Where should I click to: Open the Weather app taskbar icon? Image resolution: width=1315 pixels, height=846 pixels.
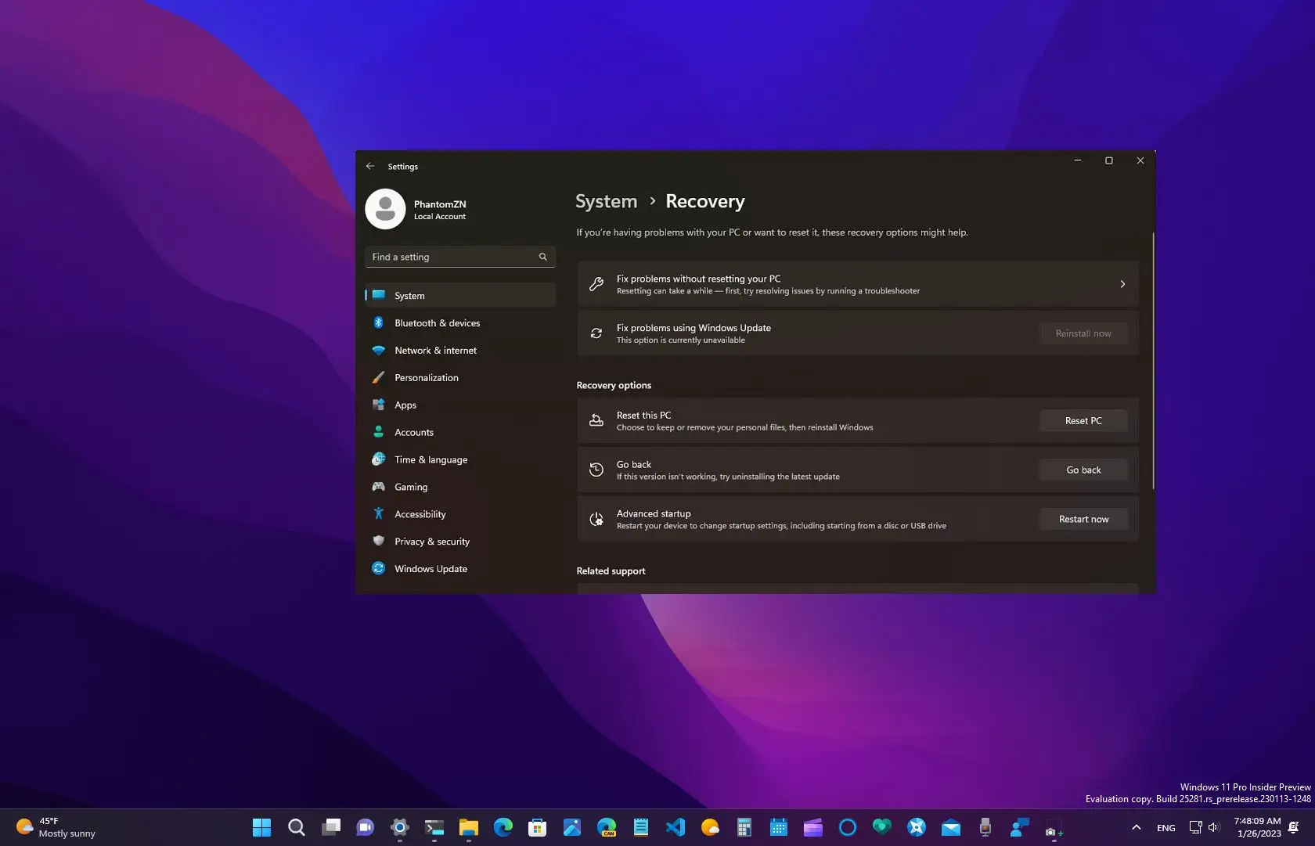(x=710, y=827)
